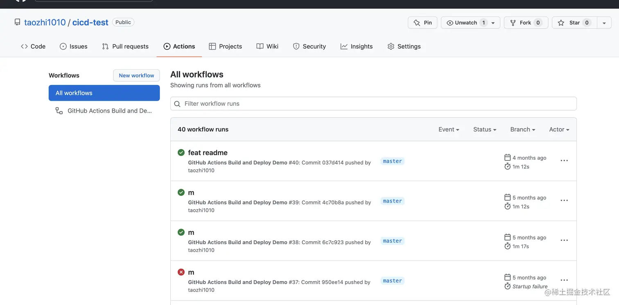Click the search magnifier icon in filter box

point(177,104)
